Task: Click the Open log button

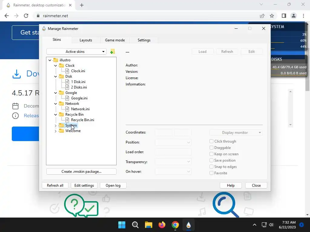Action: point(113,185)
